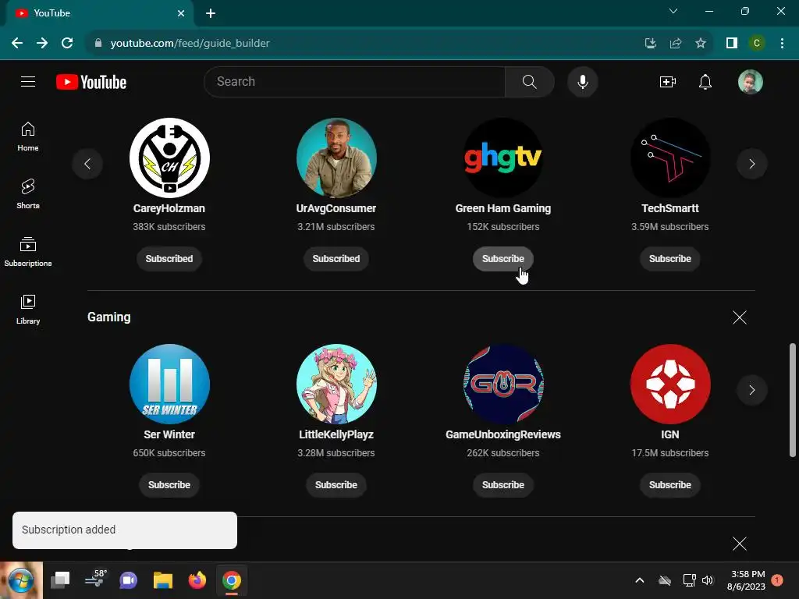
Task: Start voice search with microphone icon
Action: (582, 81)
